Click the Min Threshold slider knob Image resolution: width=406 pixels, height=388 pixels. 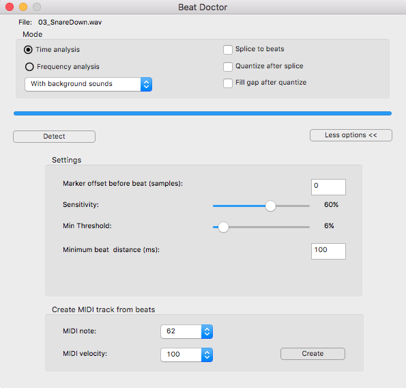[223, 227]
